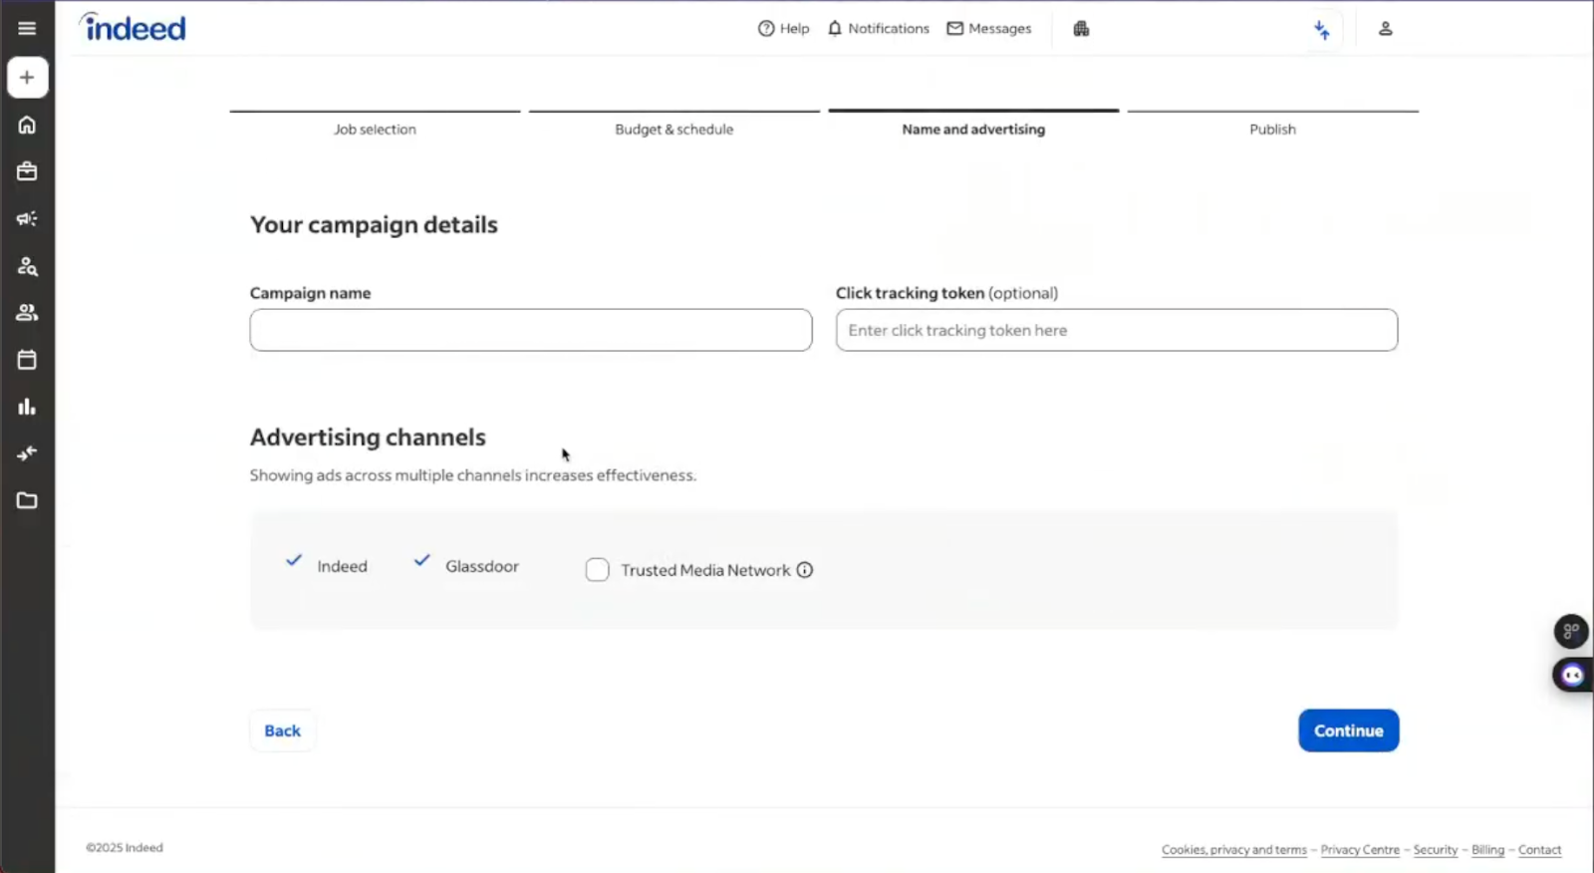The width and height of the screenshot is (1594, 873).
Task: Click the user account profile icon
Action: 1385,29
